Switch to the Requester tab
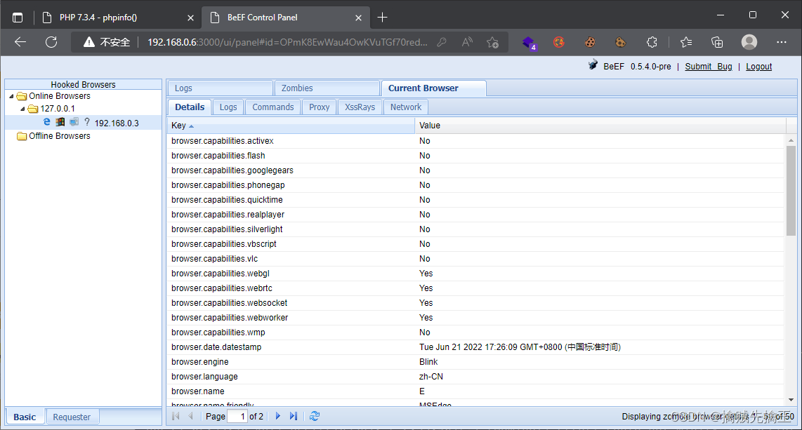This screenshot has height=430, width=802. (72, 417)
